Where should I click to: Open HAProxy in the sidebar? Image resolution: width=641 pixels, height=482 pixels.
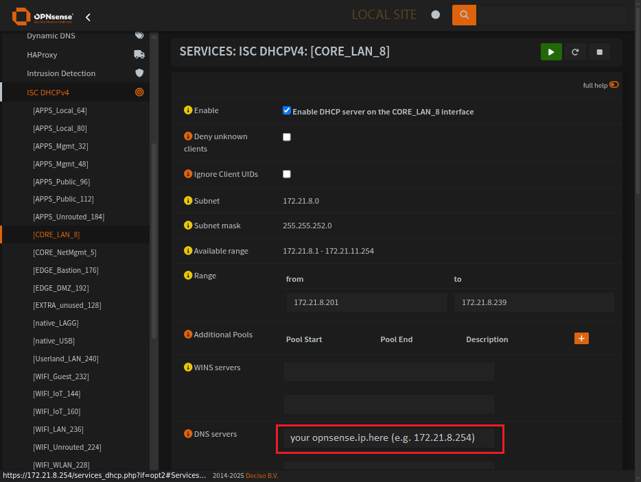(x=42, y=55)
